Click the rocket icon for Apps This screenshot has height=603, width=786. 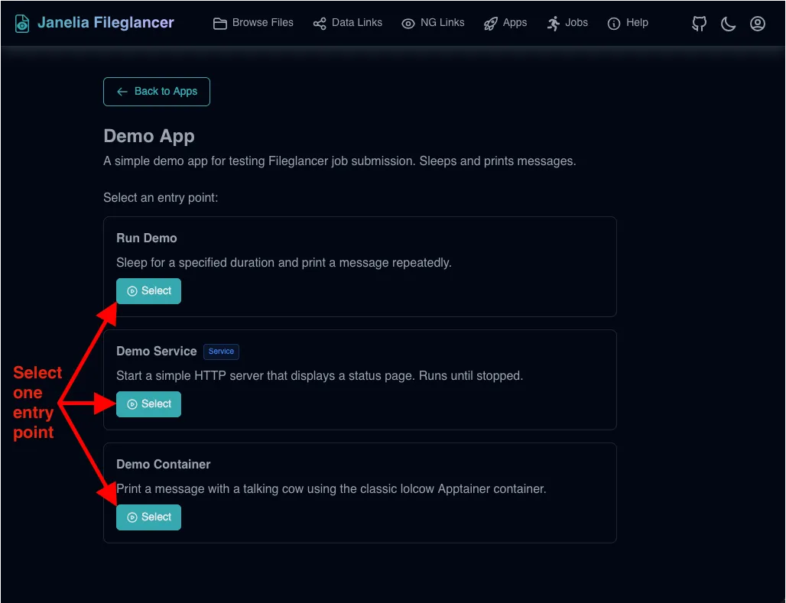(491, 24)
